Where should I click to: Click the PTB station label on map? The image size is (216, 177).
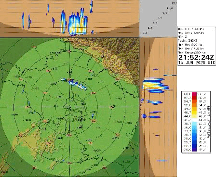[29, 77]
